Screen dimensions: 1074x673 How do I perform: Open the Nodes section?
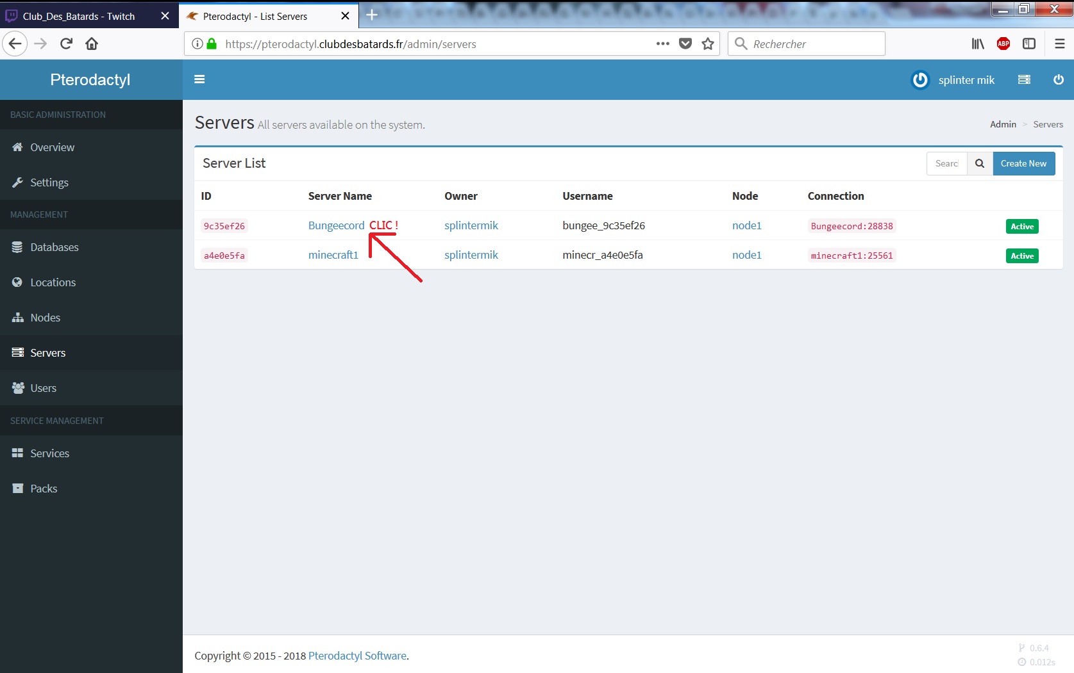coord(46,317)
